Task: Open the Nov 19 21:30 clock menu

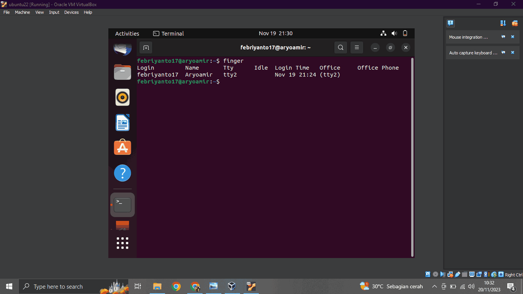Action: point(276,33)
